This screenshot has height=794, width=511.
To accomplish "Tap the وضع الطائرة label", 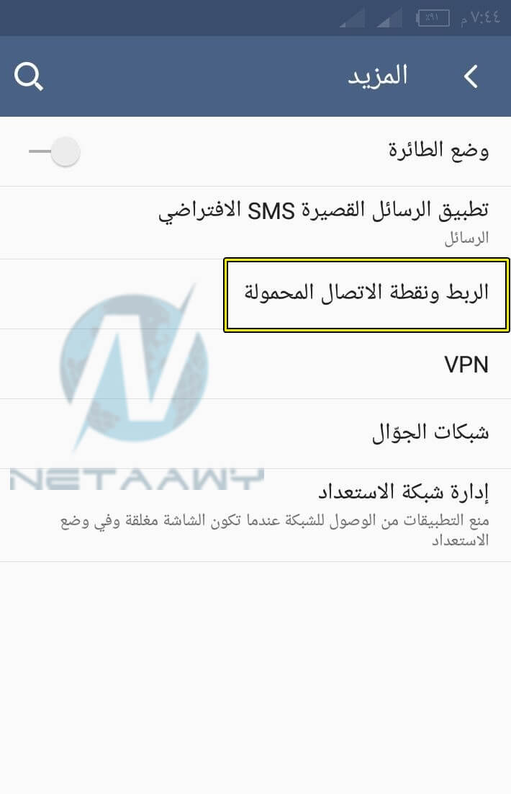I will click(438, 151).
